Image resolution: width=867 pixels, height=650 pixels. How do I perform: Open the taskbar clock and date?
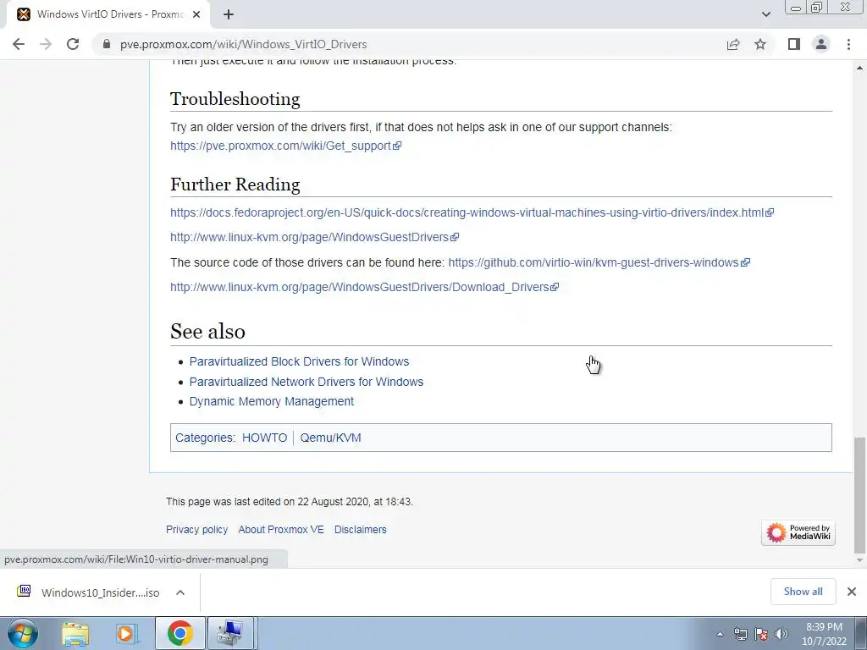click(824, 634)
